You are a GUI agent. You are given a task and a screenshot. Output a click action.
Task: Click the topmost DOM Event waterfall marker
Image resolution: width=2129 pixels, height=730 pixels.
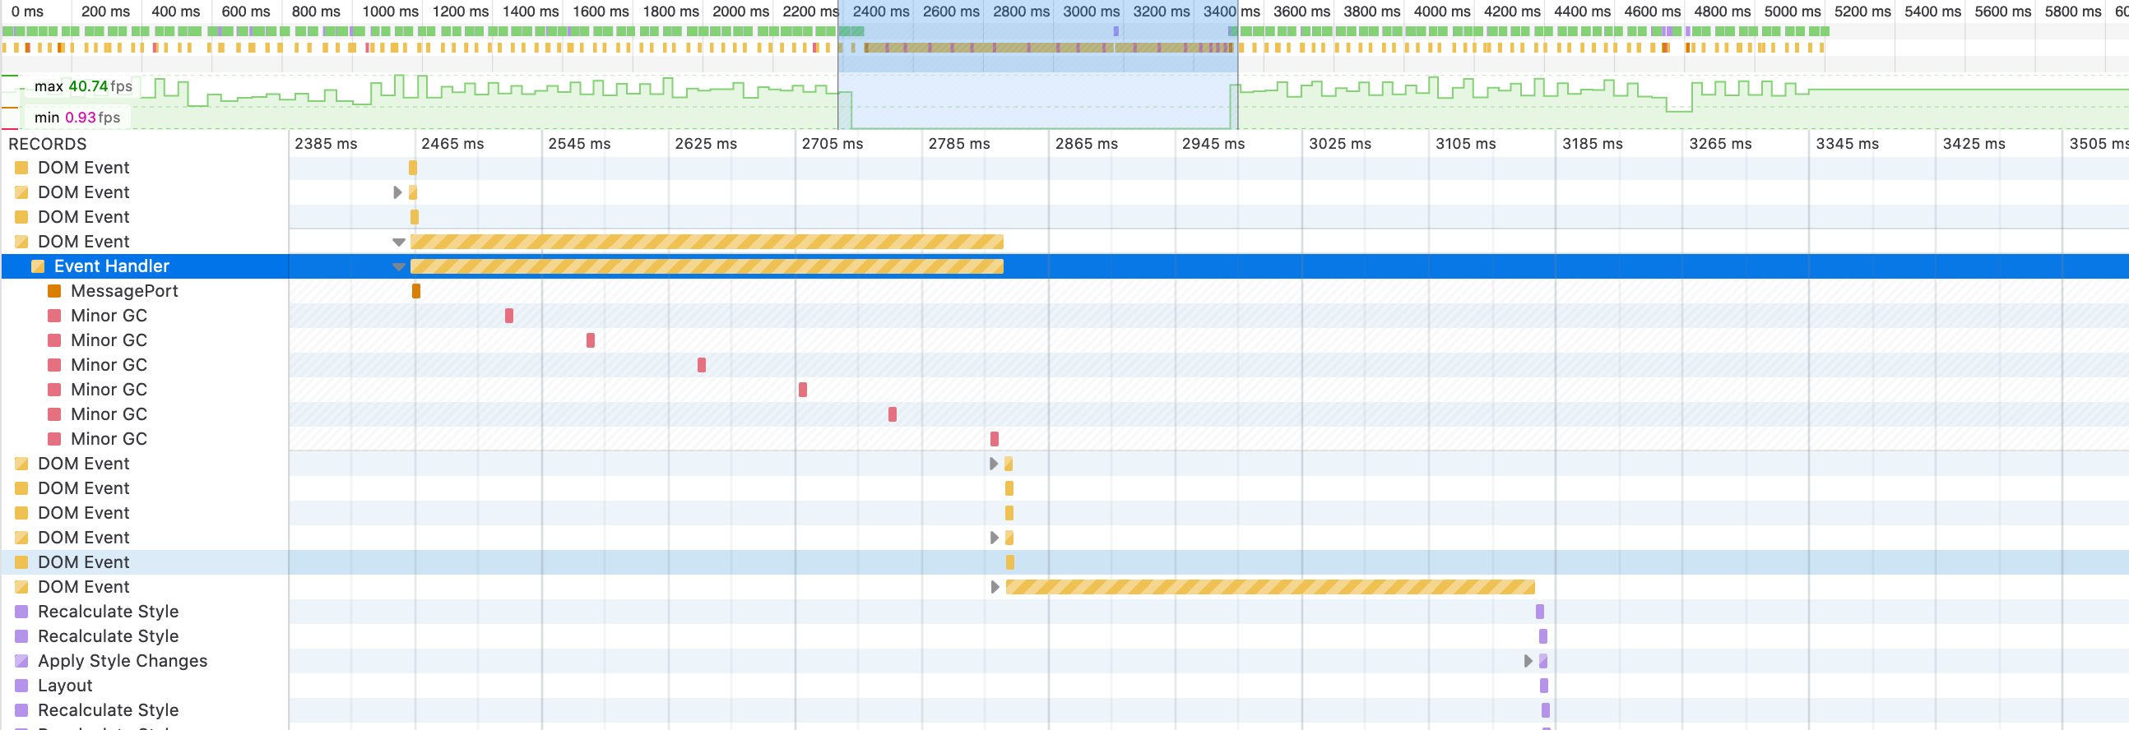tap(413, 168)
